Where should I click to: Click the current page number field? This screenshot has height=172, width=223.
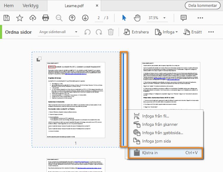(99, 18)
